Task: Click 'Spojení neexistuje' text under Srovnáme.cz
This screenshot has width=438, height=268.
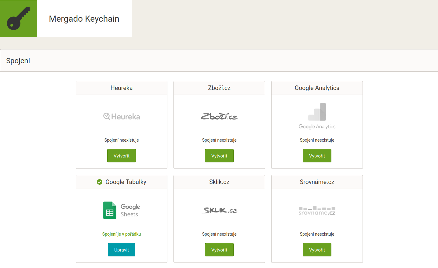Action: pyautogui.click(x=317, y=234)
